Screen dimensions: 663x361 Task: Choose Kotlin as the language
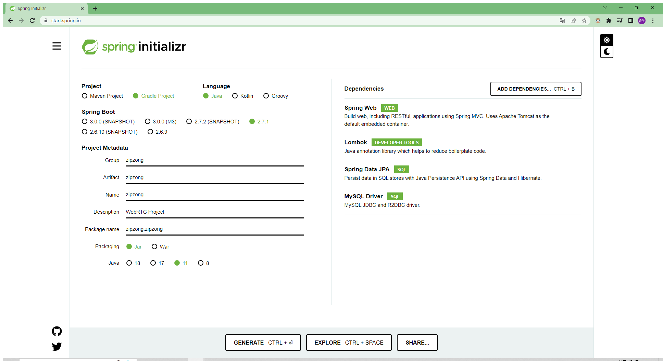click(242, 96)
